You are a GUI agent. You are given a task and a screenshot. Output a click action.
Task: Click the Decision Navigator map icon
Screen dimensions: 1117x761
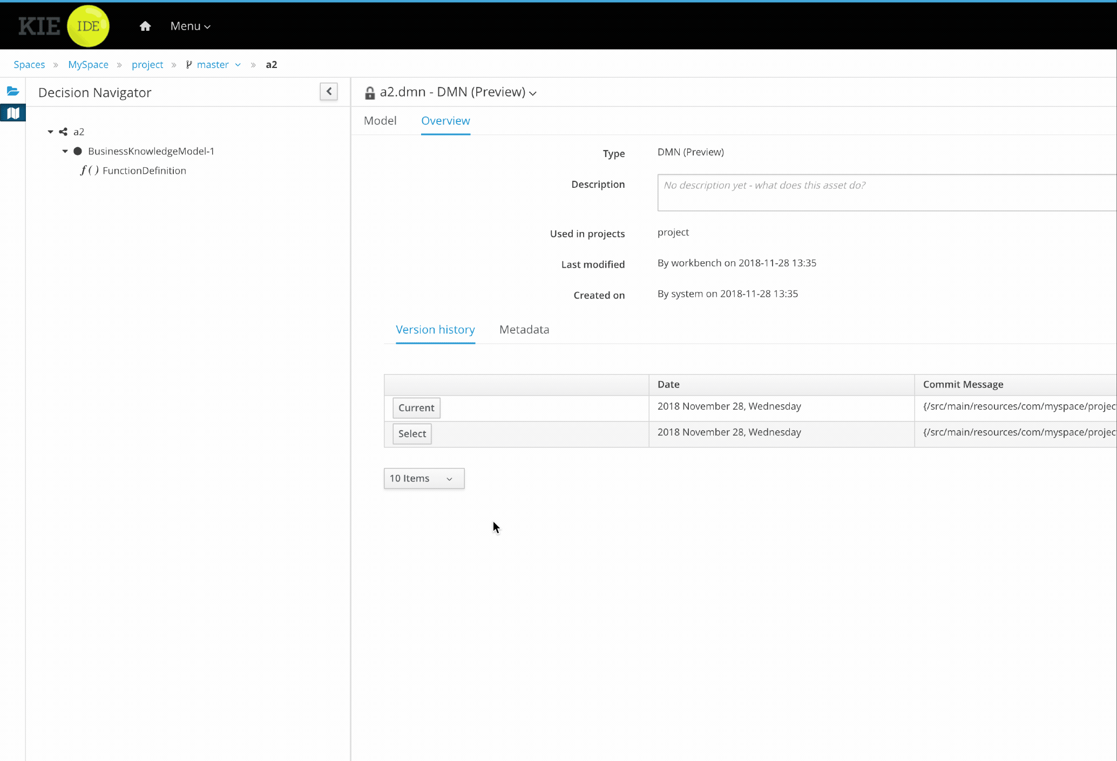(13, 113)
